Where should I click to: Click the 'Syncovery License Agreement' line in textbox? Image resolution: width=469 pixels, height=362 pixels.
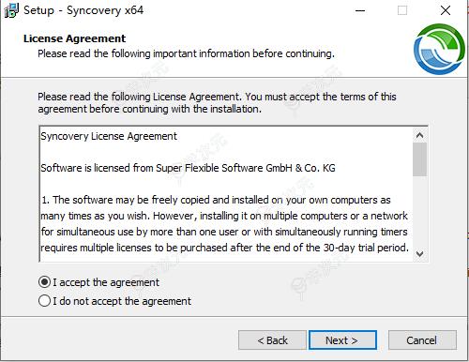pos(109,136)
